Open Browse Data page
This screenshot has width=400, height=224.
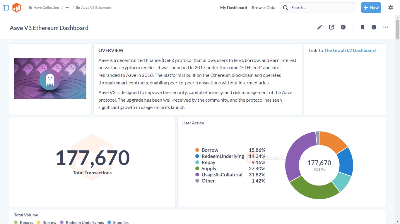264,8
